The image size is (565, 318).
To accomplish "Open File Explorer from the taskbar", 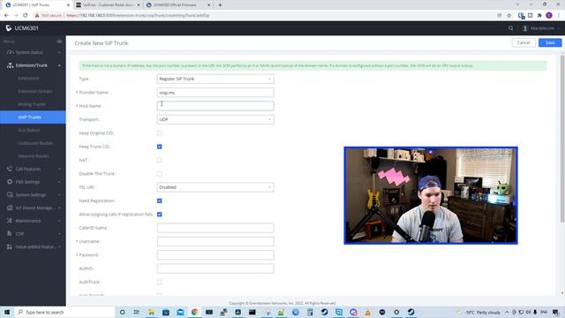I will (151, 312).
